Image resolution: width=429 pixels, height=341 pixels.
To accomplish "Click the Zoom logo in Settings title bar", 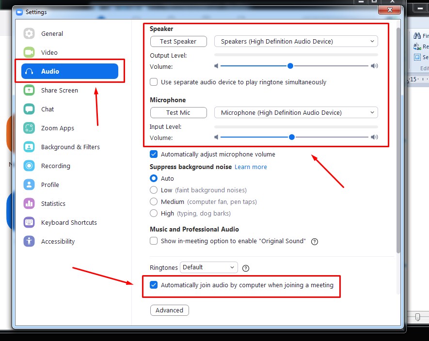I will click(x=19, y=12).
